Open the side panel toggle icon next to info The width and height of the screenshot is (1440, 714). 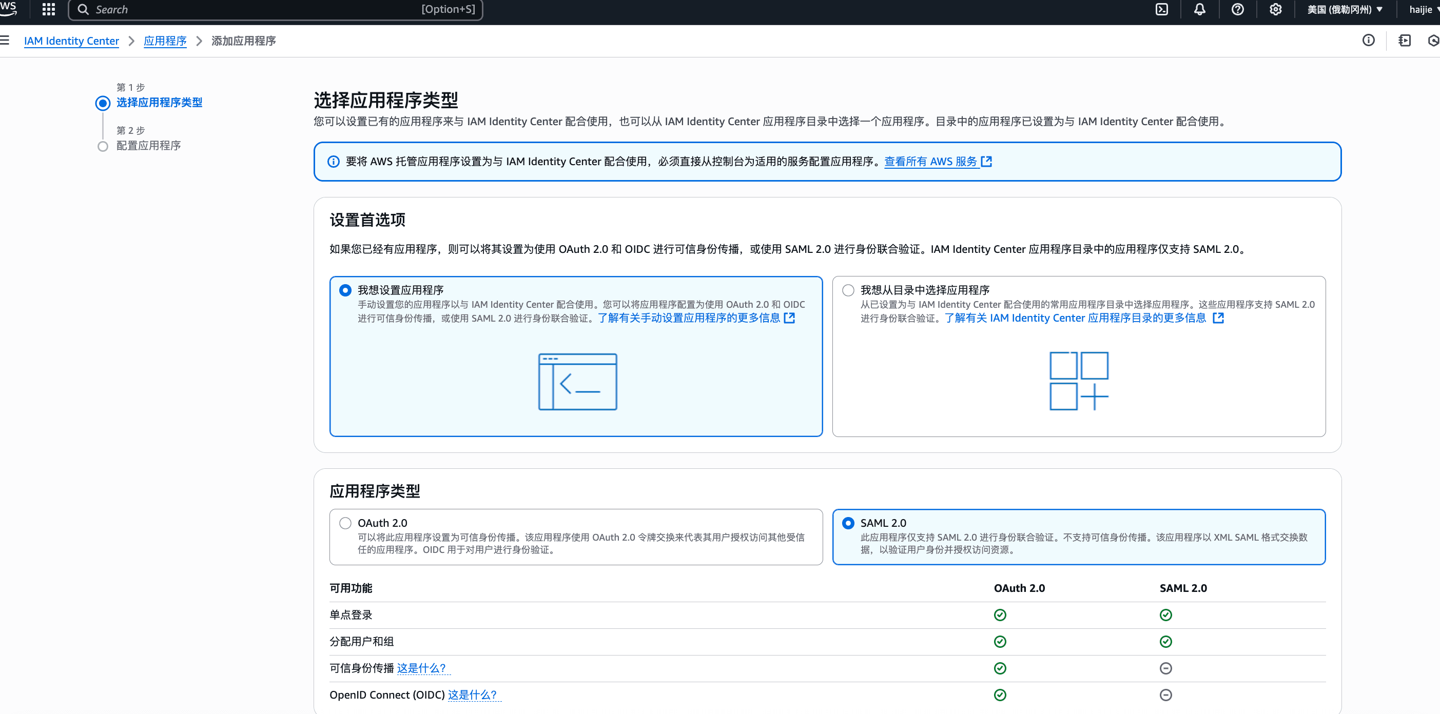(x=1405, y=40)
